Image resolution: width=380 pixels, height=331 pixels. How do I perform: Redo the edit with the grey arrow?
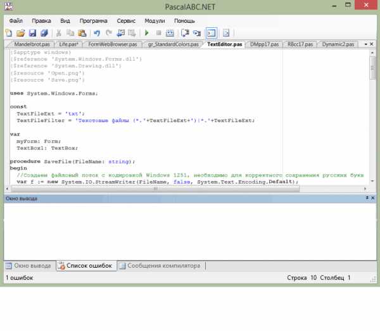click(109, 33)
